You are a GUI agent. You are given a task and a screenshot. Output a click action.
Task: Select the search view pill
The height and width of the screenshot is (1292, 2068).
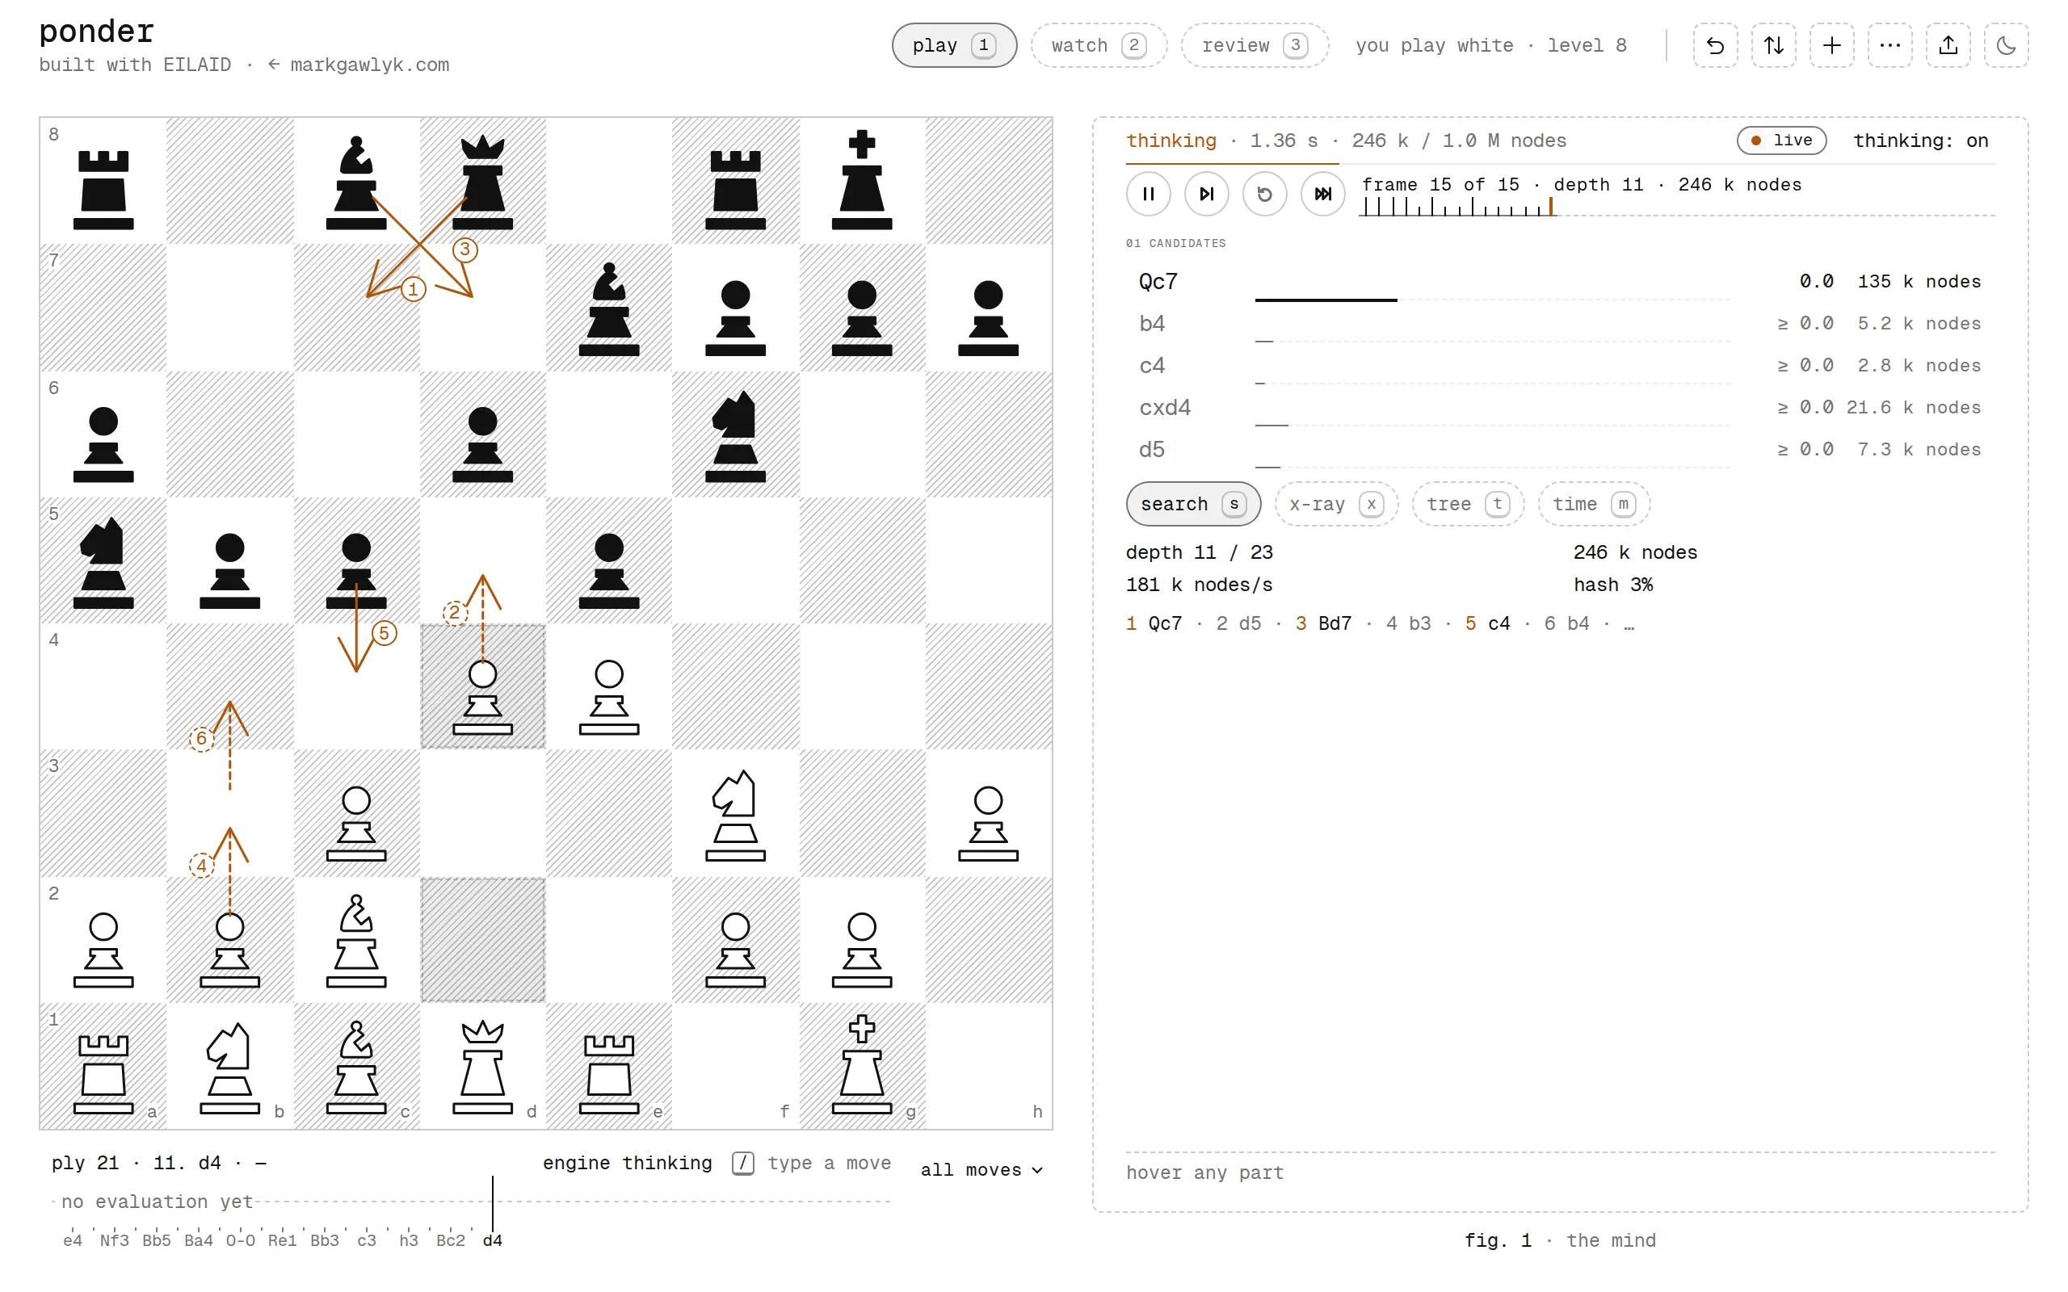(1193, 504)
